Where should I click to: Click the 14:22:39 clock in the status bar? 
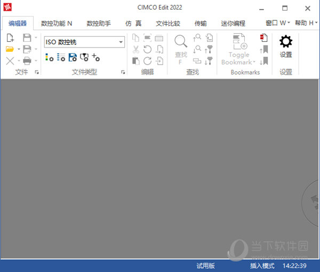(x=294, y=266)
